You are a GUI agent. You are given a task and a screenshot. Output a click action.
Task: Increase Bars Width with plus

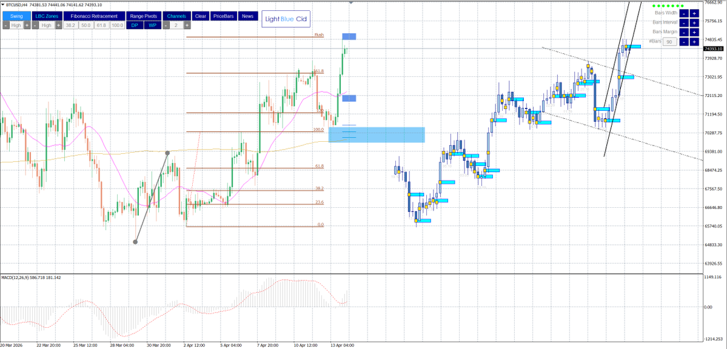(694, 13)
